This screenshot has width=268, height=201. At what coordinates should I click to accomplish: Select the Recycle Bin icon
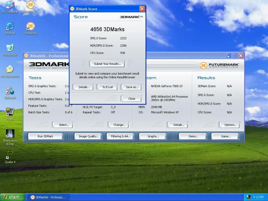[10, 50]
